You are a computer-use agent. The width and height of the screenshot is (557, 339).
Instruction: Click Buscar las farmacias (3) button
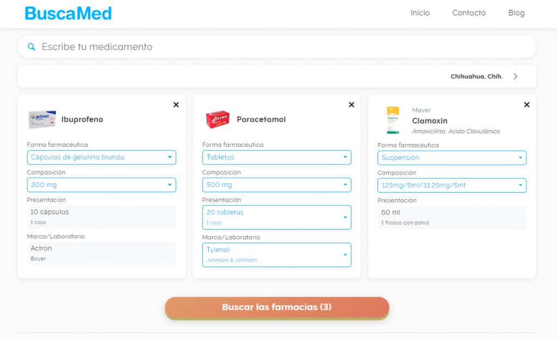[x=277, y=307]
